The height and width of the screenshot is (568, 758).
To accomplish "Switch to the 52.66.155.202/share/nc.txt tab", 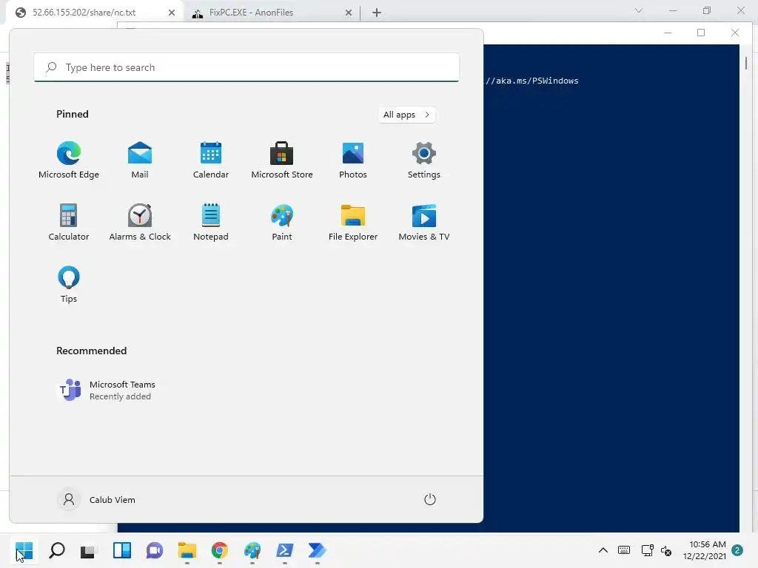I will (94, 13).
